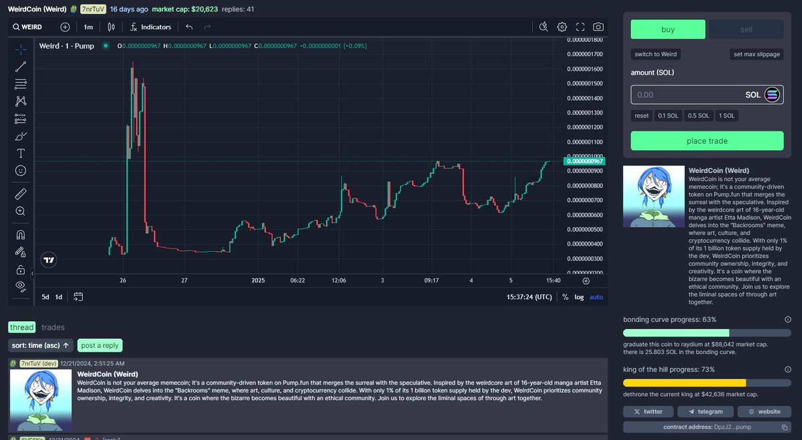Image resolution: width=802 pixels, height=440 pixels.
Task: Toggle percent scale on the price axis
Action: click(x=565, y=297)
